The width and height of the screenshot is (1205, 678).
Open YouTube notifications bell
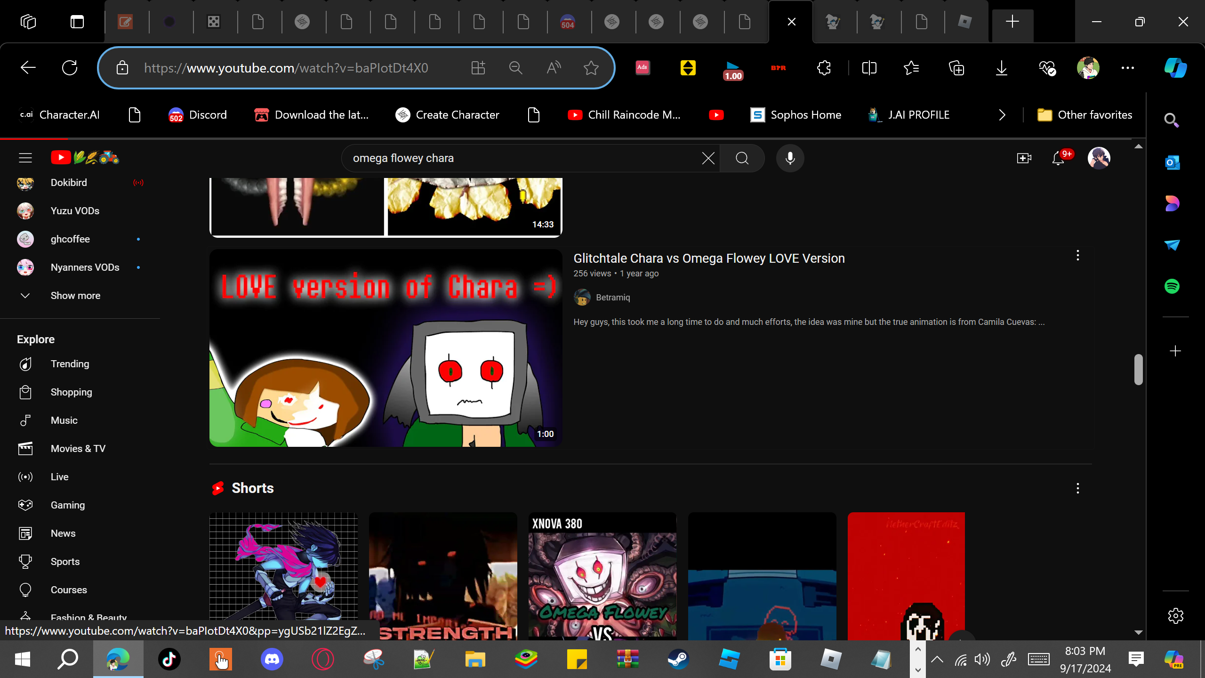(x=1058, y=158)
